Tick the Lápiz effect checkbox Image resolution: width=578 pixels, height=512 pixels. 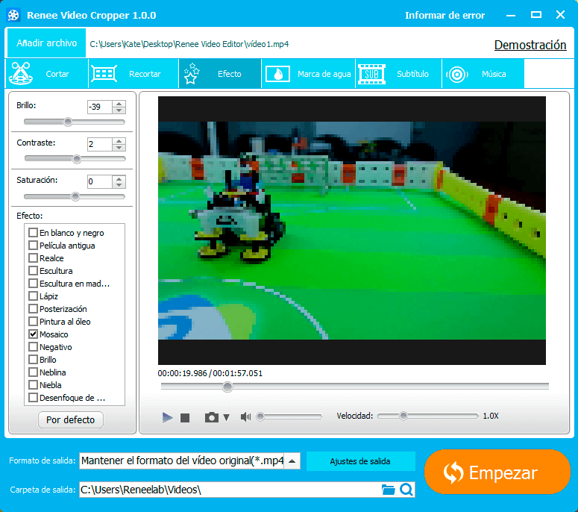(x=33, y=296)
